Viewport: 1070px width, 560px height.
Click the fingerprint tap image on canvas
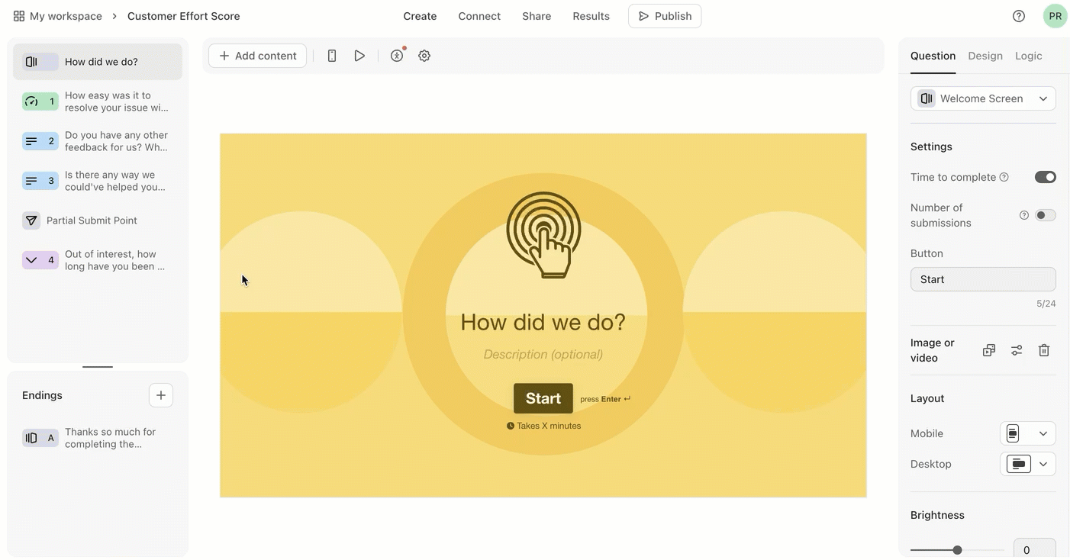543,234
